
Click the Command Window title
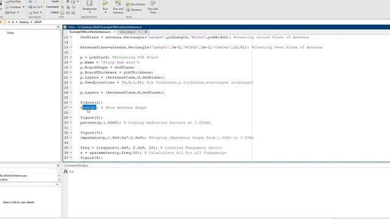click(76, 165)
